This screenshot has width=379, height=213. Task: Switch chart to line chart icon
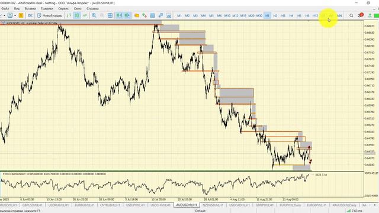[85, 15]
